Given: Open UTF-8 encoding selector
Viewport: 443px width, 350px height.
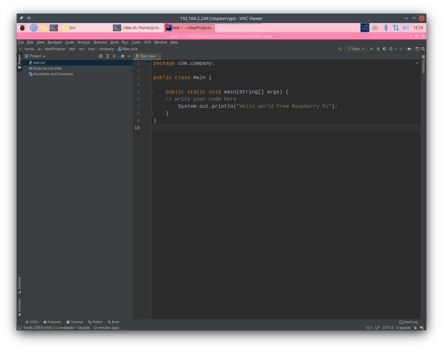Looking at the screenshot, I should click(388, 328).
